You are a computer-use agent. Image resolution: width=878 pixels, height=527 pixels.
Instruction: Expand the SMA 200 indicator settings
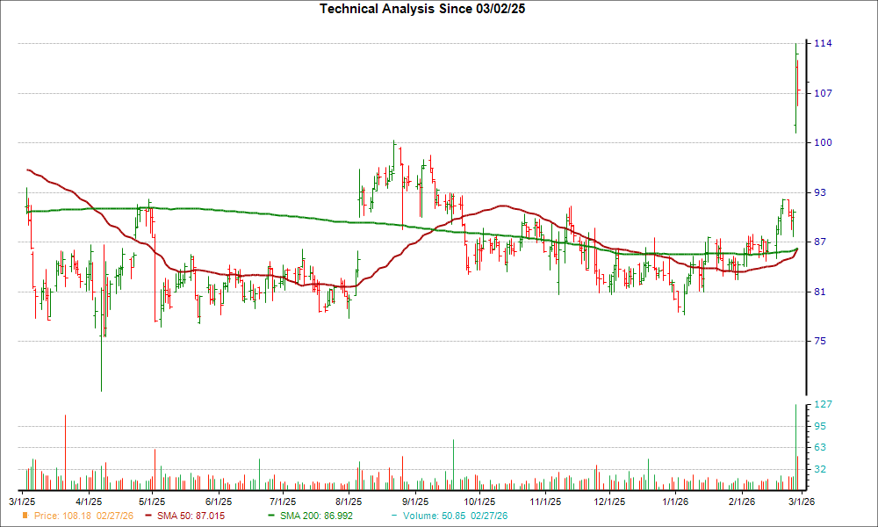pyautogui.click(x=313, y=517)
